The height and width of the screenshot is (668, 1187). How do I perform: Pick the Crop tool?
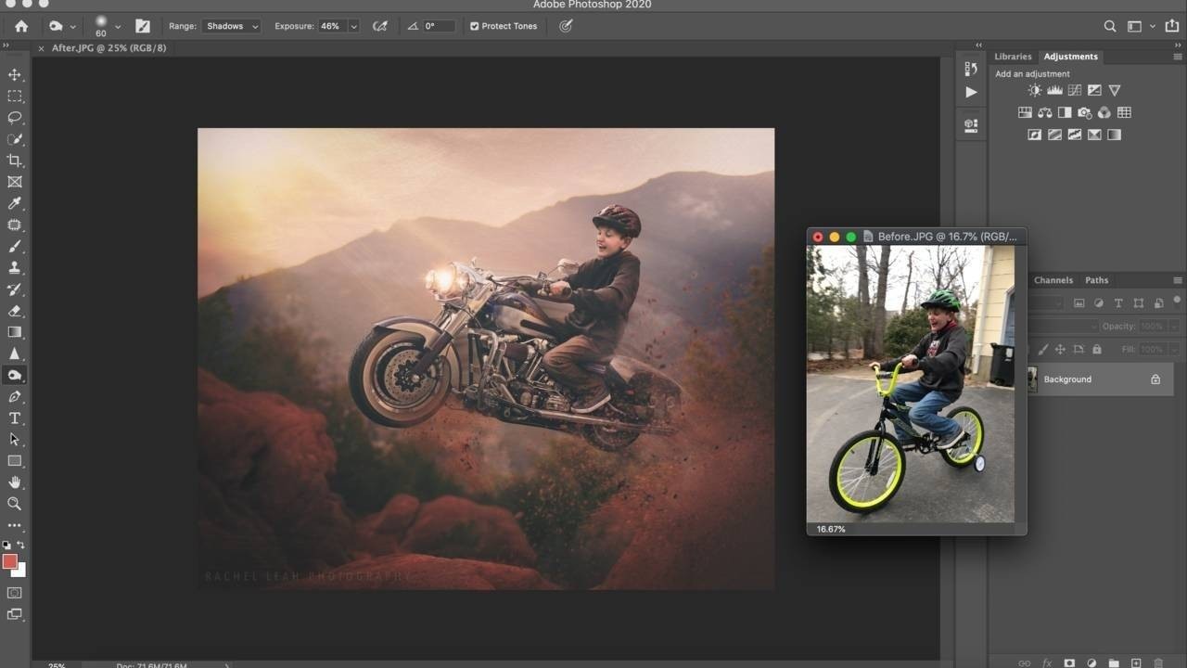[15, 161]
